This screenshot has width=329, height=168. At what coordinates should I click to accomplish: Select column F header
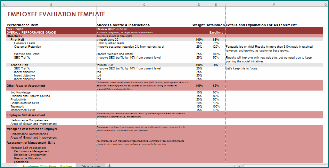[x=274, y=4]
